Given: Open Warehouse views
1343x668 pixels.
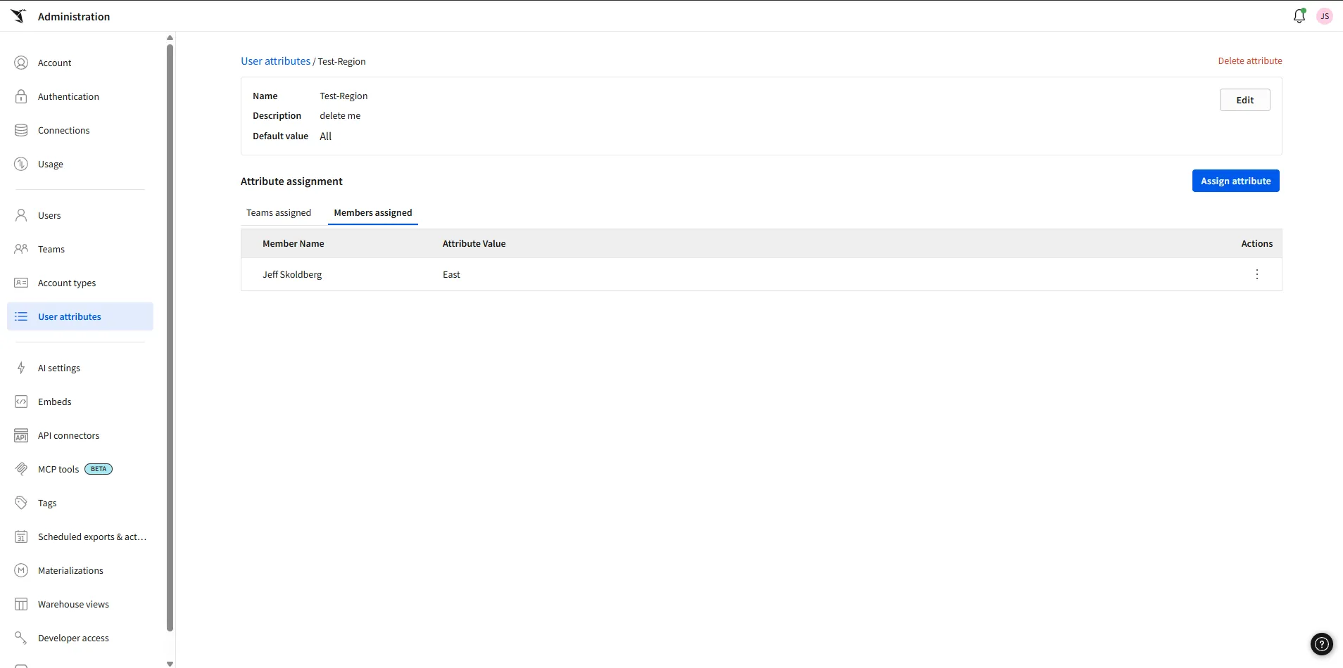Looking at the screenshot, I should pyautogui.click(x=80, y=604).
